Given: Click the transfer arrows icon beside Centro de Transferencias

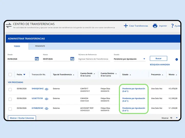Looking at the screenshot, I should [x=9, y=26].
